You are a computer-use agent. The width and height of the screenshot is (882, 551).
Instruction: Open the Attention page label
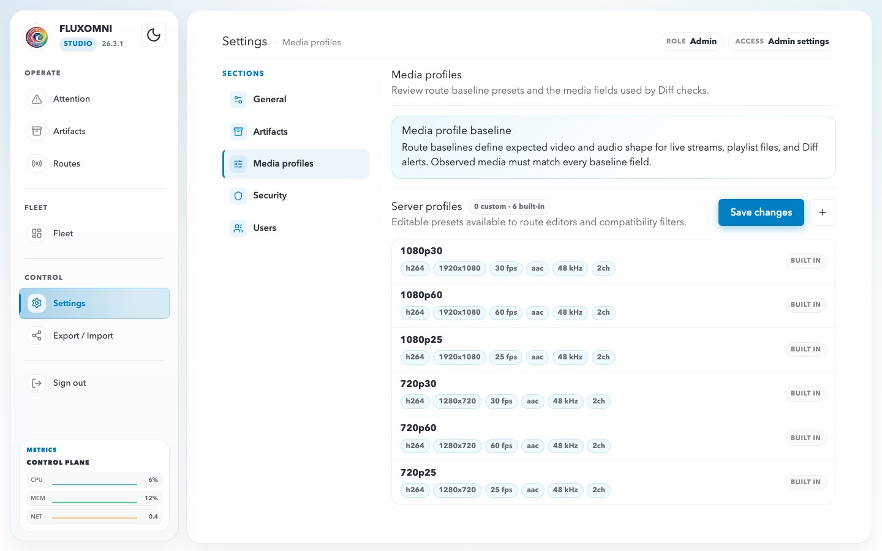coord(72,99)
